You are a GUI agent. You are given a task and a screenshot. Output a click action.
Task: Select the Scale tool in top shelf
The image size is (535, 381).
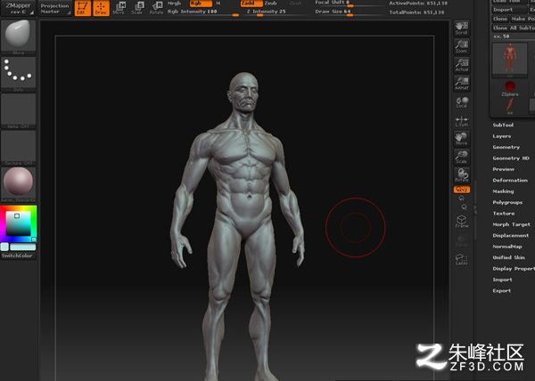click(x=137, y=8)
